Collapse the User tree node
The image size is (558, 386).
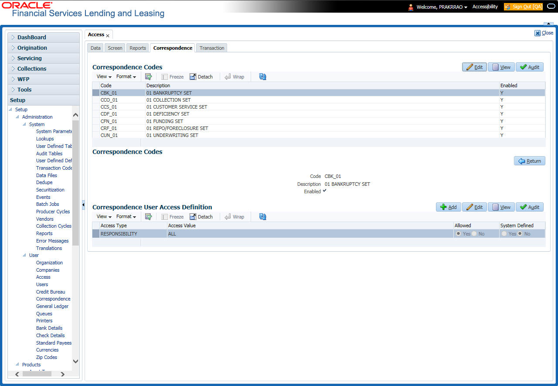24,255
